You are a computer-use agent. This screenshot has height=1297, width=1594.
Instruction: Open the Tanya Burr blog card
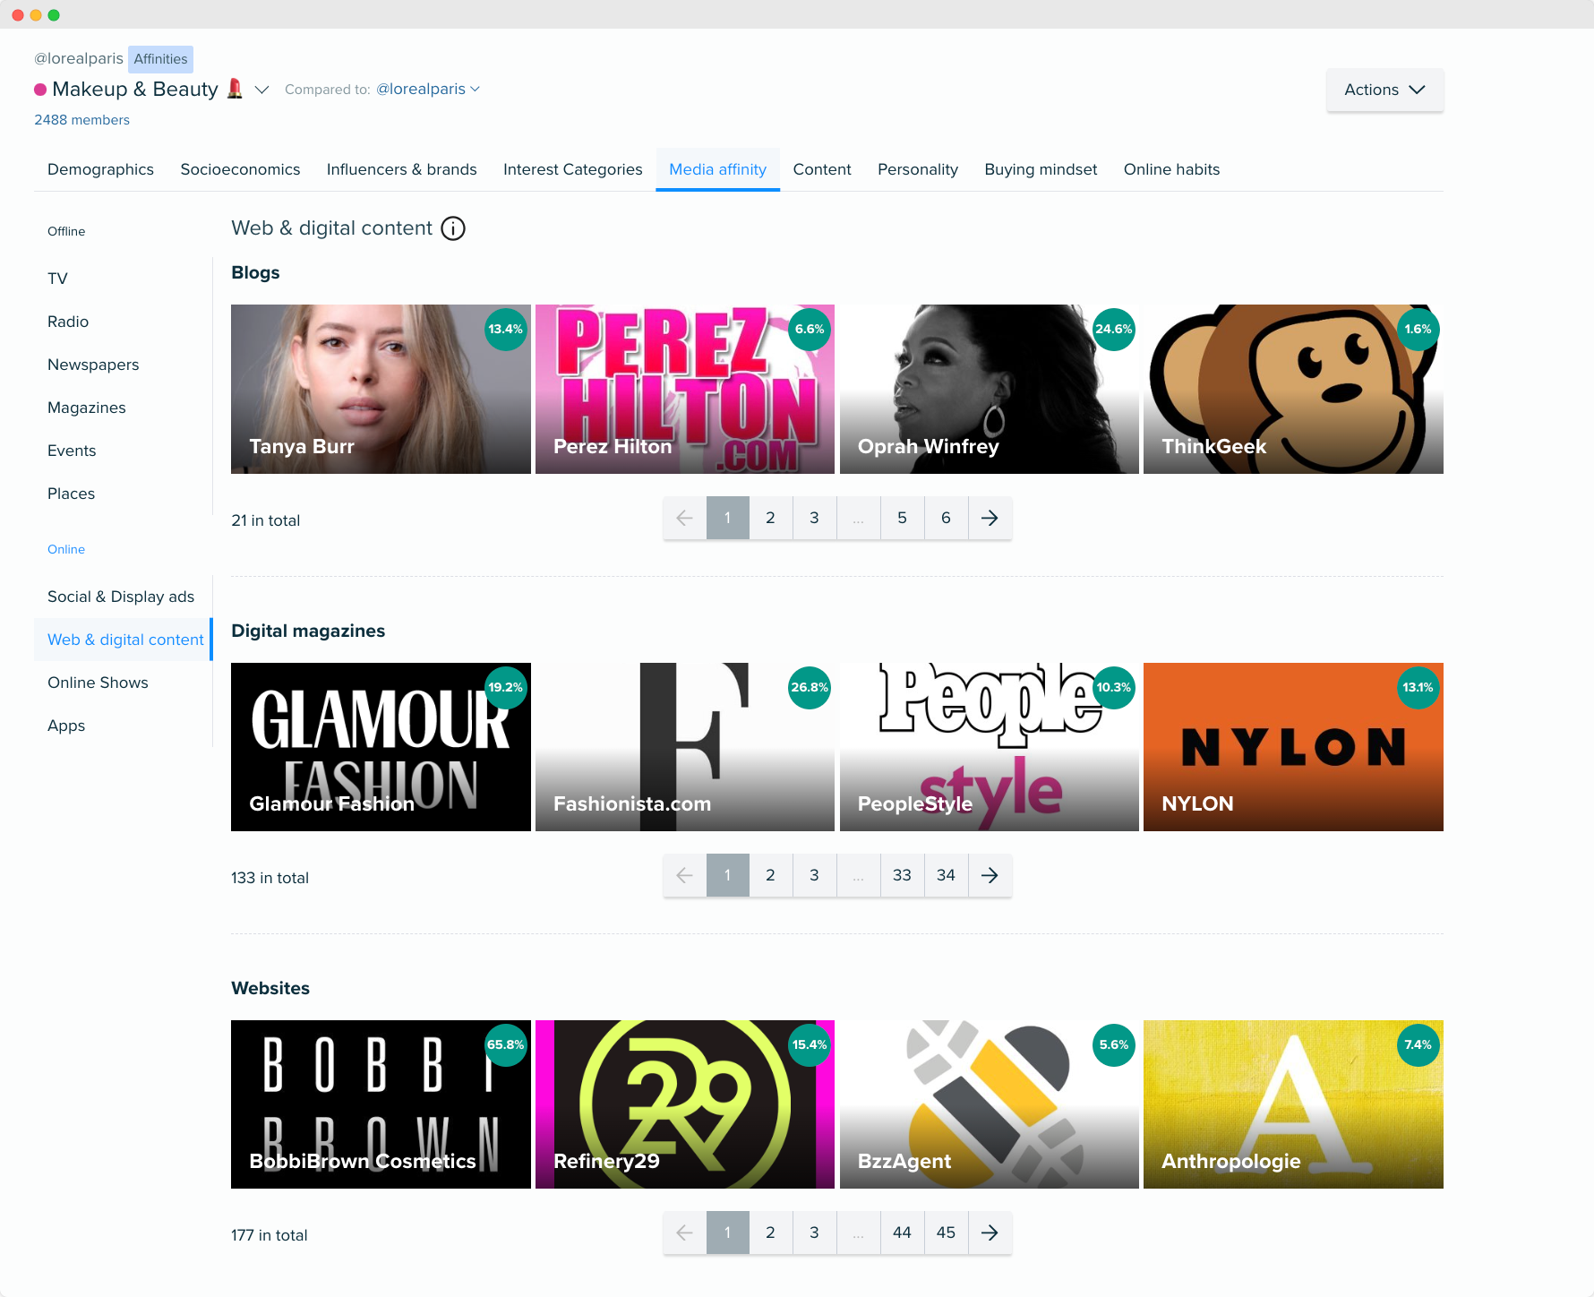[x=381, y=389]
